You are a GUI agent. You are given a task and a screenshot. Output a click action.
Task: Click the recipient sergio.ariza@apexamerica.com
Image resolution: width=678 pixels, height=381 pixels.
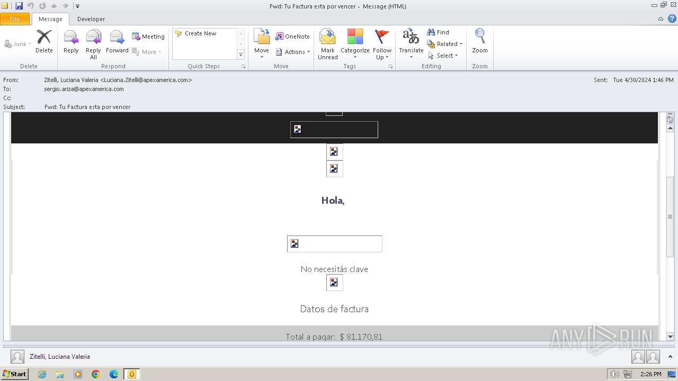point(84,89)
